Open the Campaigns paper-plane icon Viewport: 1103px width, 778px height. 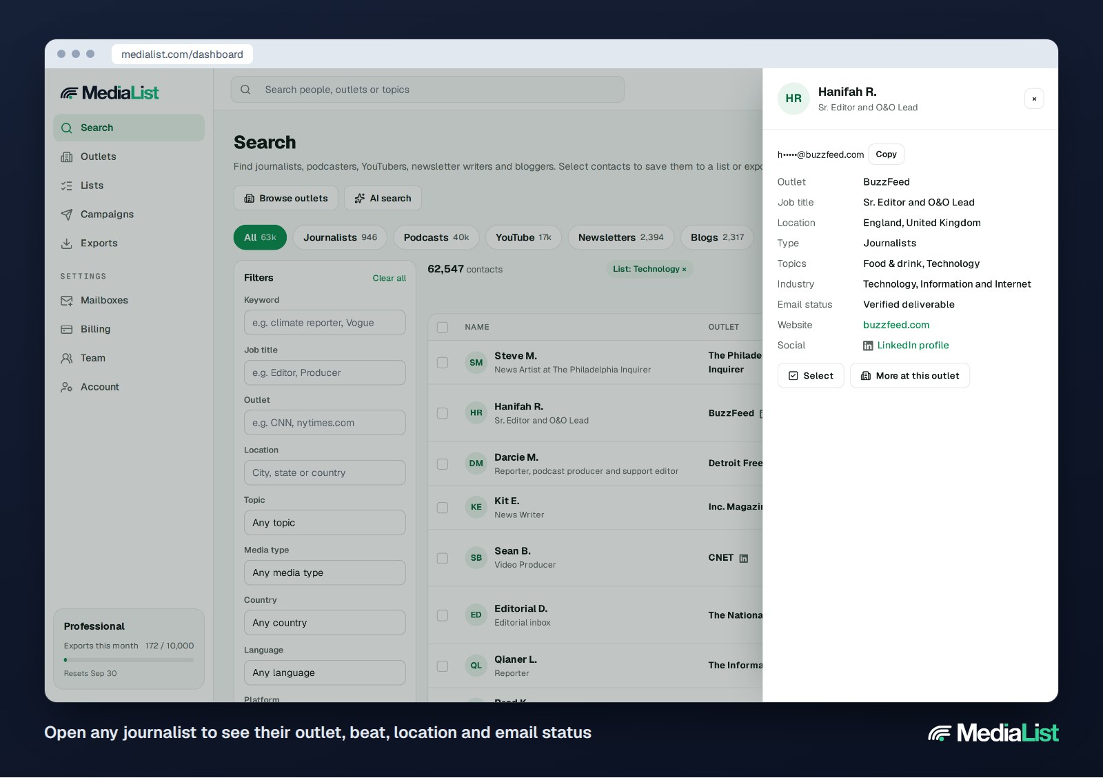pos(67,215)
